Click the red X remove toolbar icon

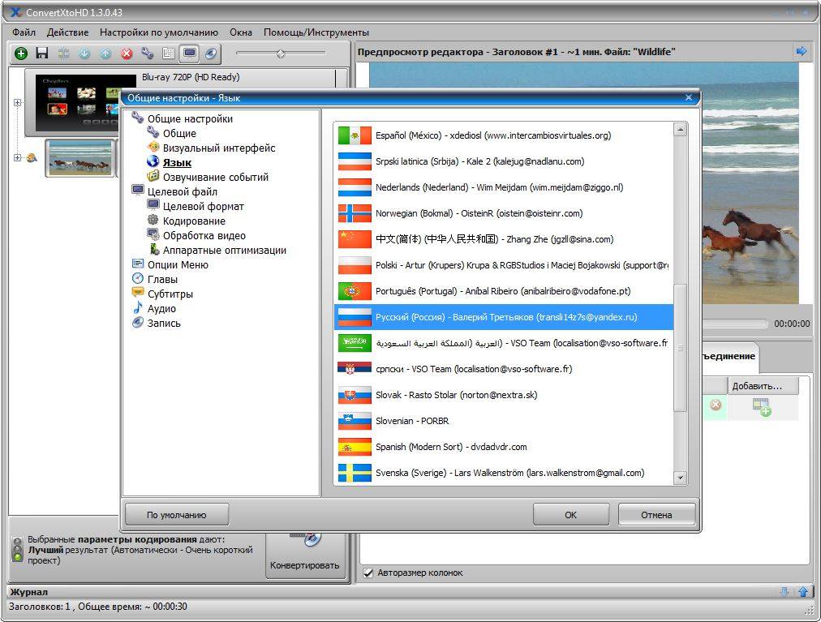[x=127, y=54]
